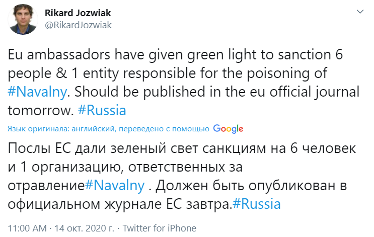Open #Navalny hashtag in the Russian translation
This screenshot has height=237, width=374.
coord(116,185)
